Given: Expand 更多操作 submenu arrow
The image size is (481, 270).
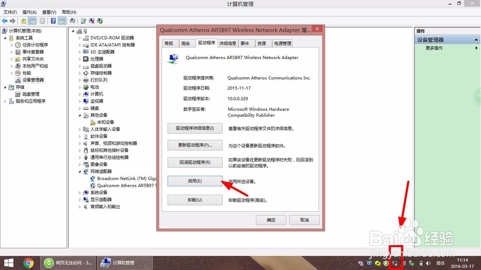Looking at the screenshot, I should [476, 48].
